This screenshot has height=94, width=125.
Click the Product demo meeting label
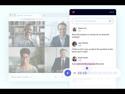pyautogui.click(x=20, y=77)
